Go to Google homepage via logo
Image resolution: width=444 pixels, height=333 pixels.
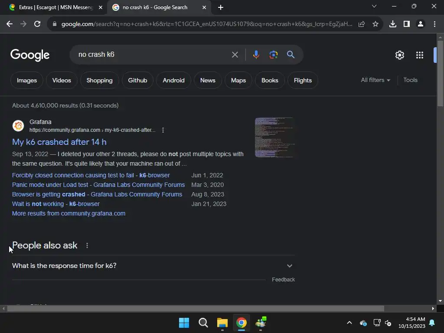pyautogui.click(x=30, y=55)
